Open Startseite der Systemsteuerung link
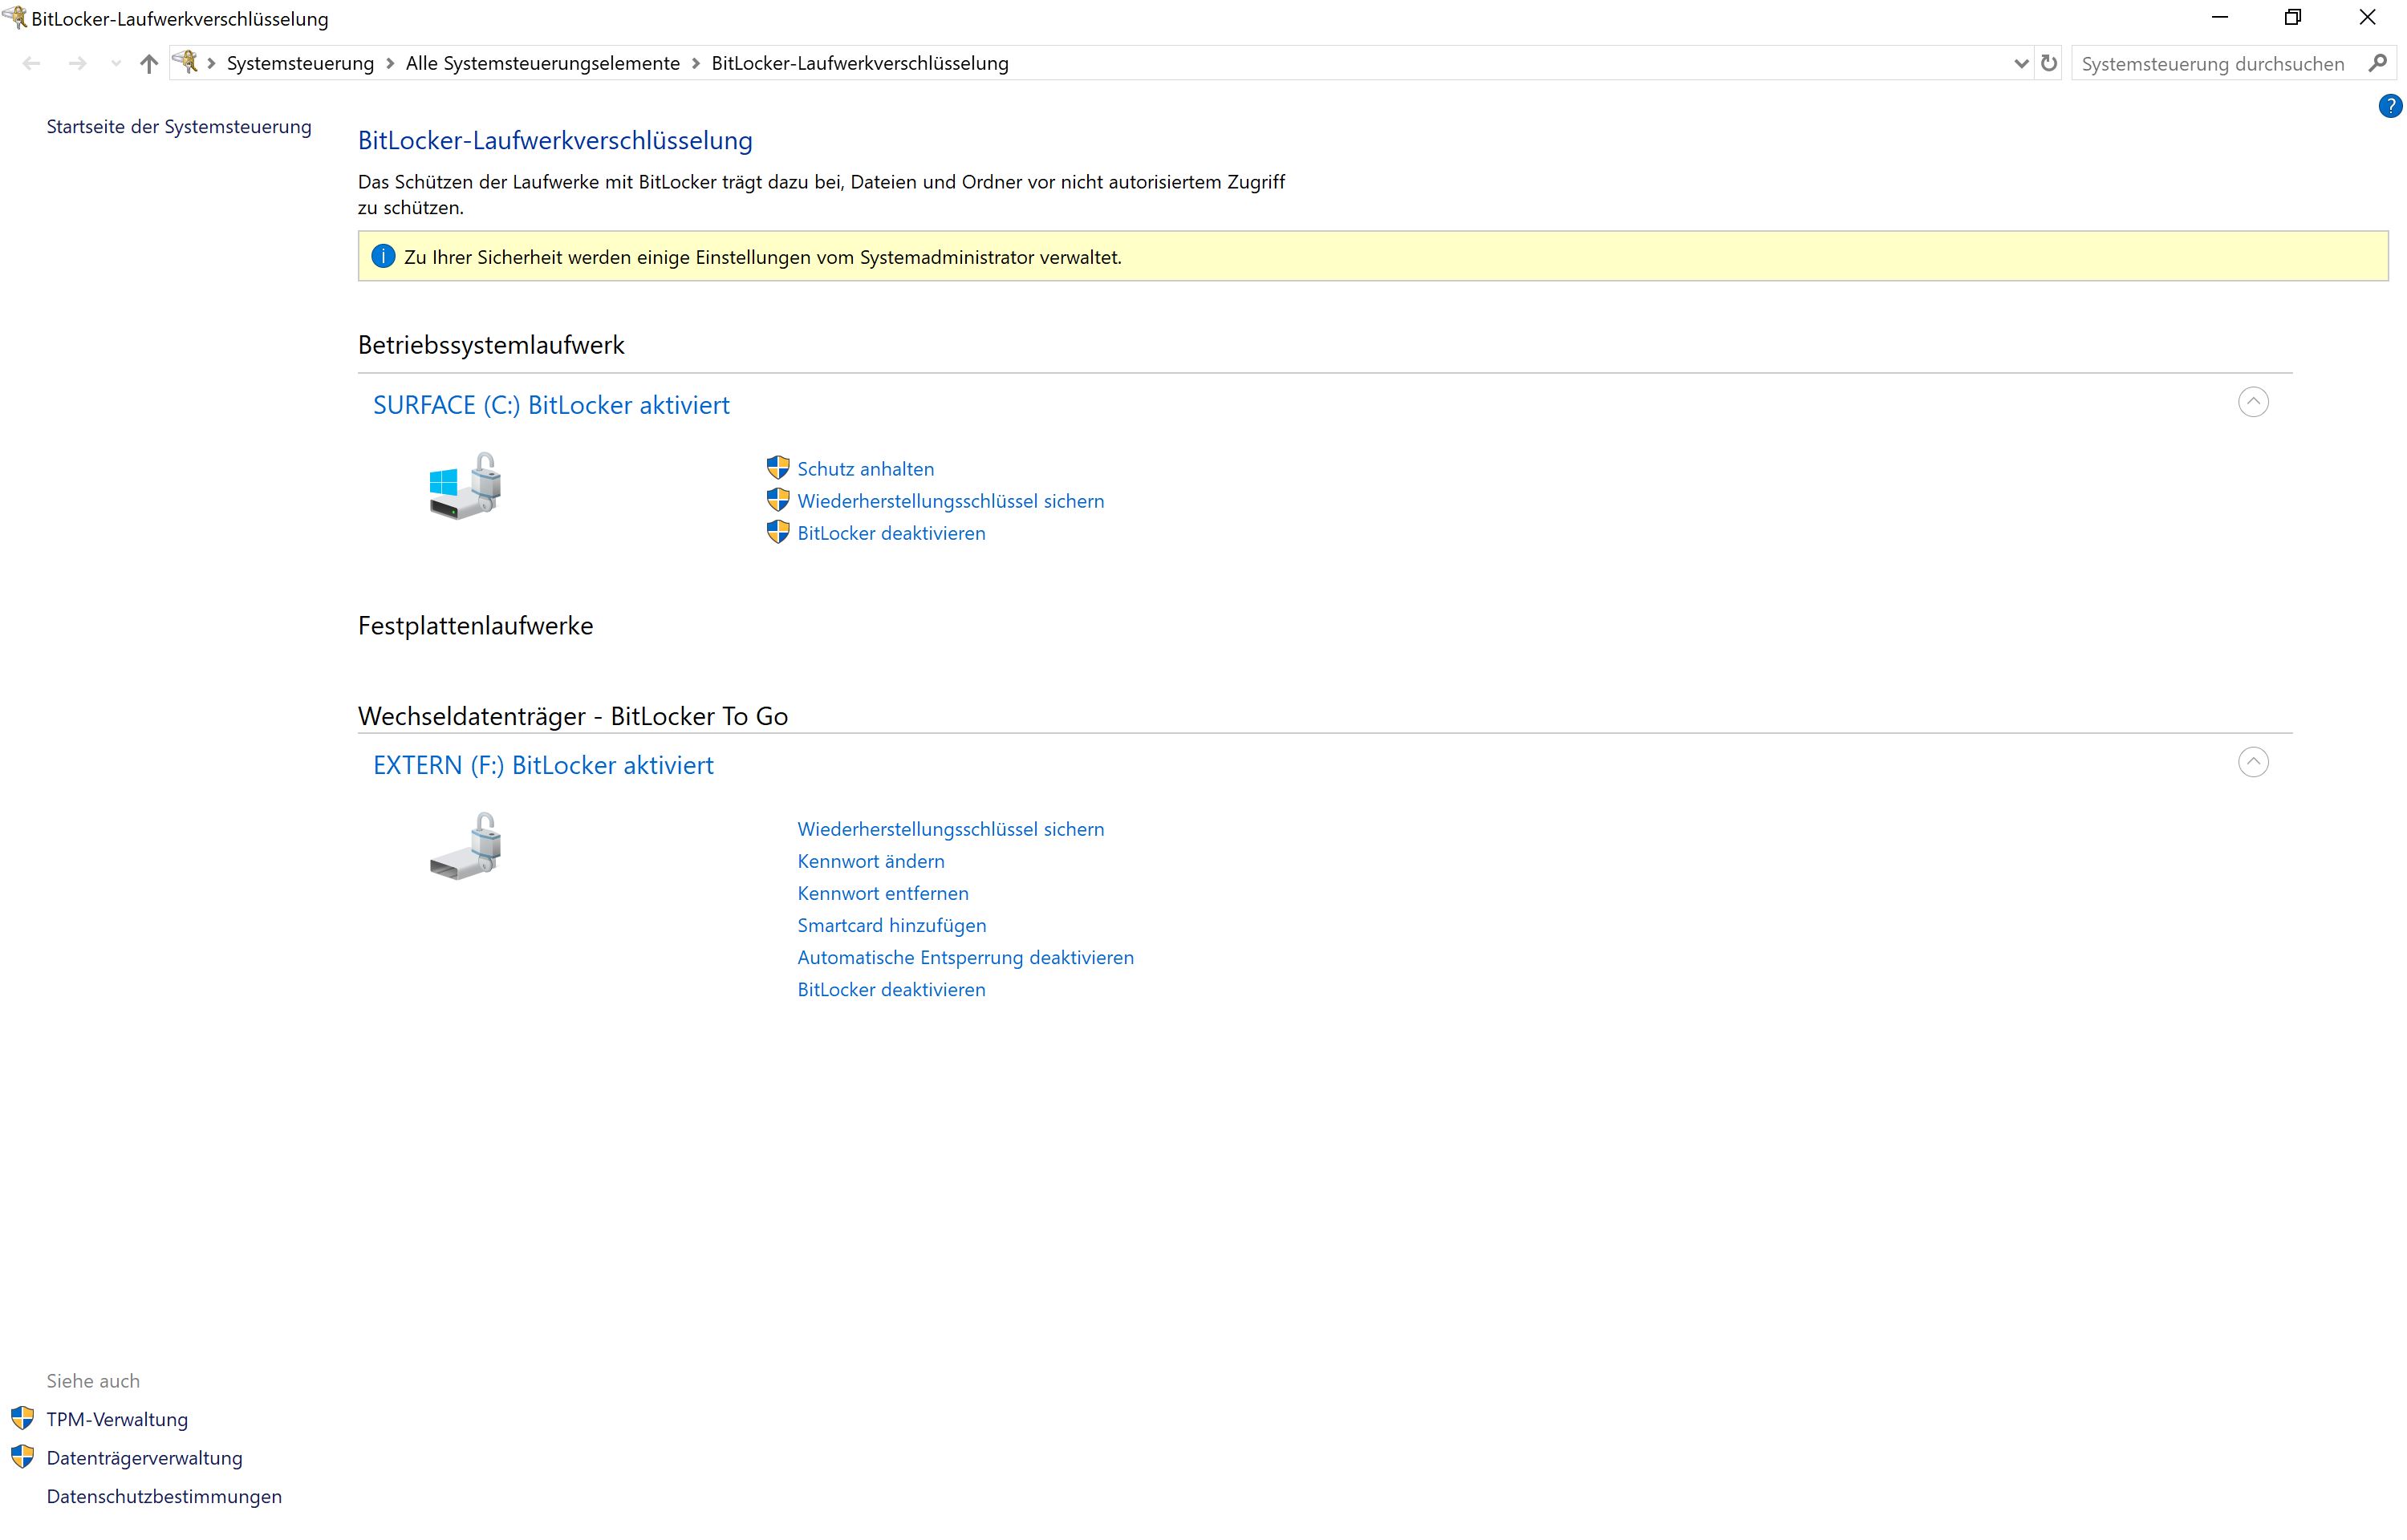2407x1540 pixels. pyautogui.click(x=177, y=124)
